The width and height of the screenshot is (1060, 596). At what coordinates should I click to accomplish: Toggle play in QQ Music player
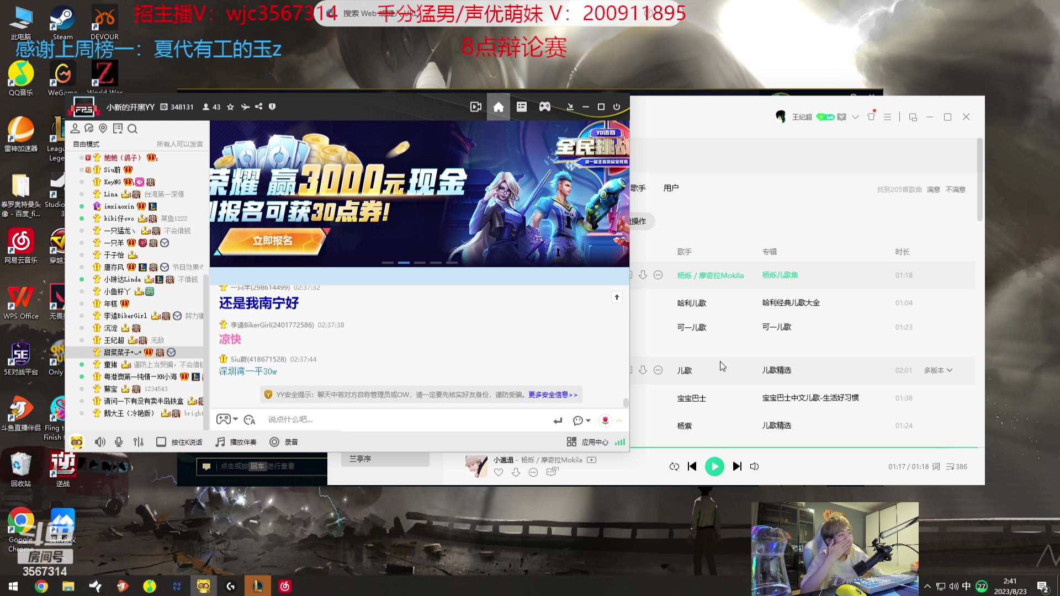click(714, 466)
